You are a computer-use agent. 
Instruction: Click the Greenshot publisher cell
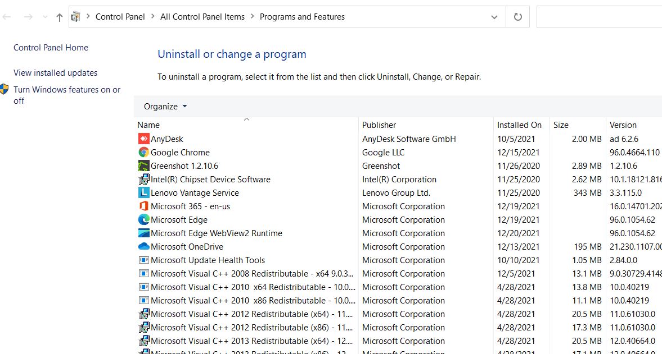coord(381,166)
